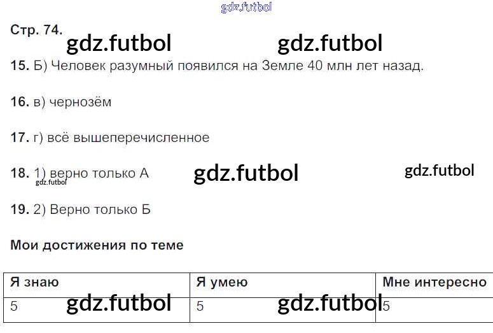This screenshot has height=333, width=493.
Task: Select the answer "г) всё вышеперечисленное"
Action: pos(120,138)
